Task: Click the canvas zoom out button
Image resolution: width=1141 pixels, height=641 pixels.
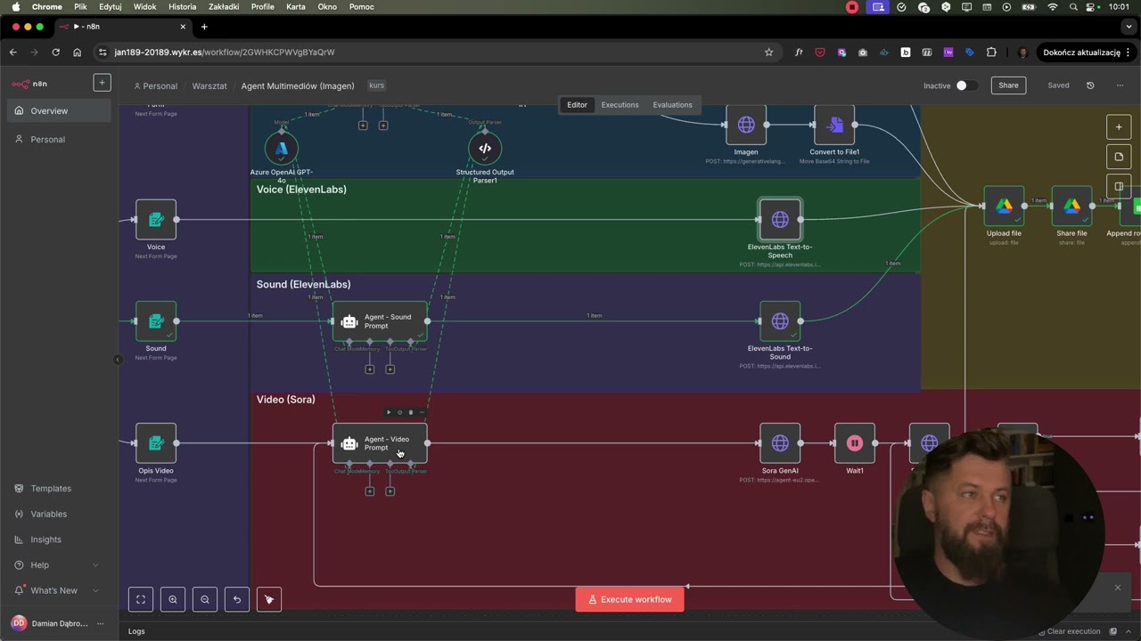Action: point(205,599)
